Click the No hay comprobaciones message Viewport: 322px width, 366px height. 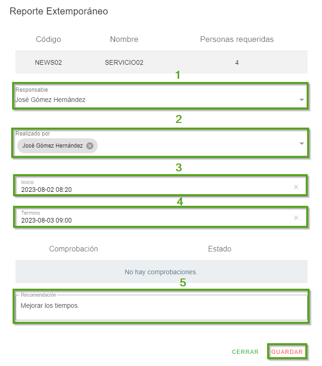pyautogui.click(x=161, y=272)
